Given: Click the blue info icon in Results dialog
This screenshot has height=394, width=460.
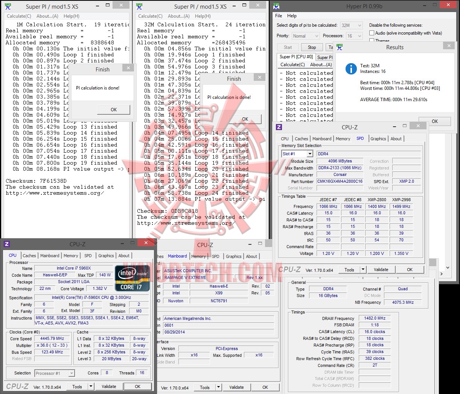Looking at the screenshot, I should tap(351, 69).
